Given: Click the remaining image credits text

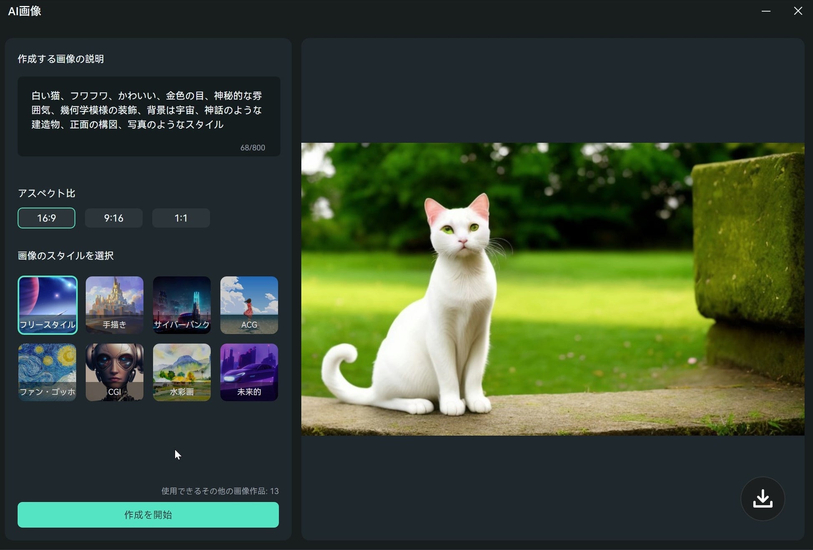Looking at the screenshot, I should coord(220,491).
